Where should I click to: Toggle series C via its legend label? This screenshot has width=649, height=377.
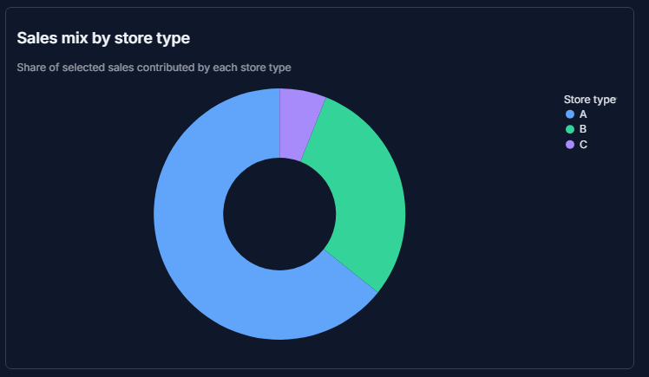pyautogui.click(x=583, y=145)
